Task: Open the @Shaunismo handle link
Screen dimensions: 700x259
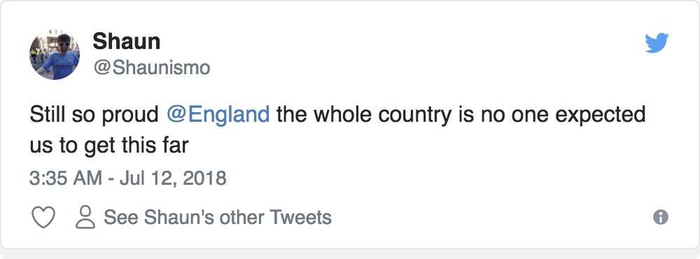Action: tap(151, 68)
